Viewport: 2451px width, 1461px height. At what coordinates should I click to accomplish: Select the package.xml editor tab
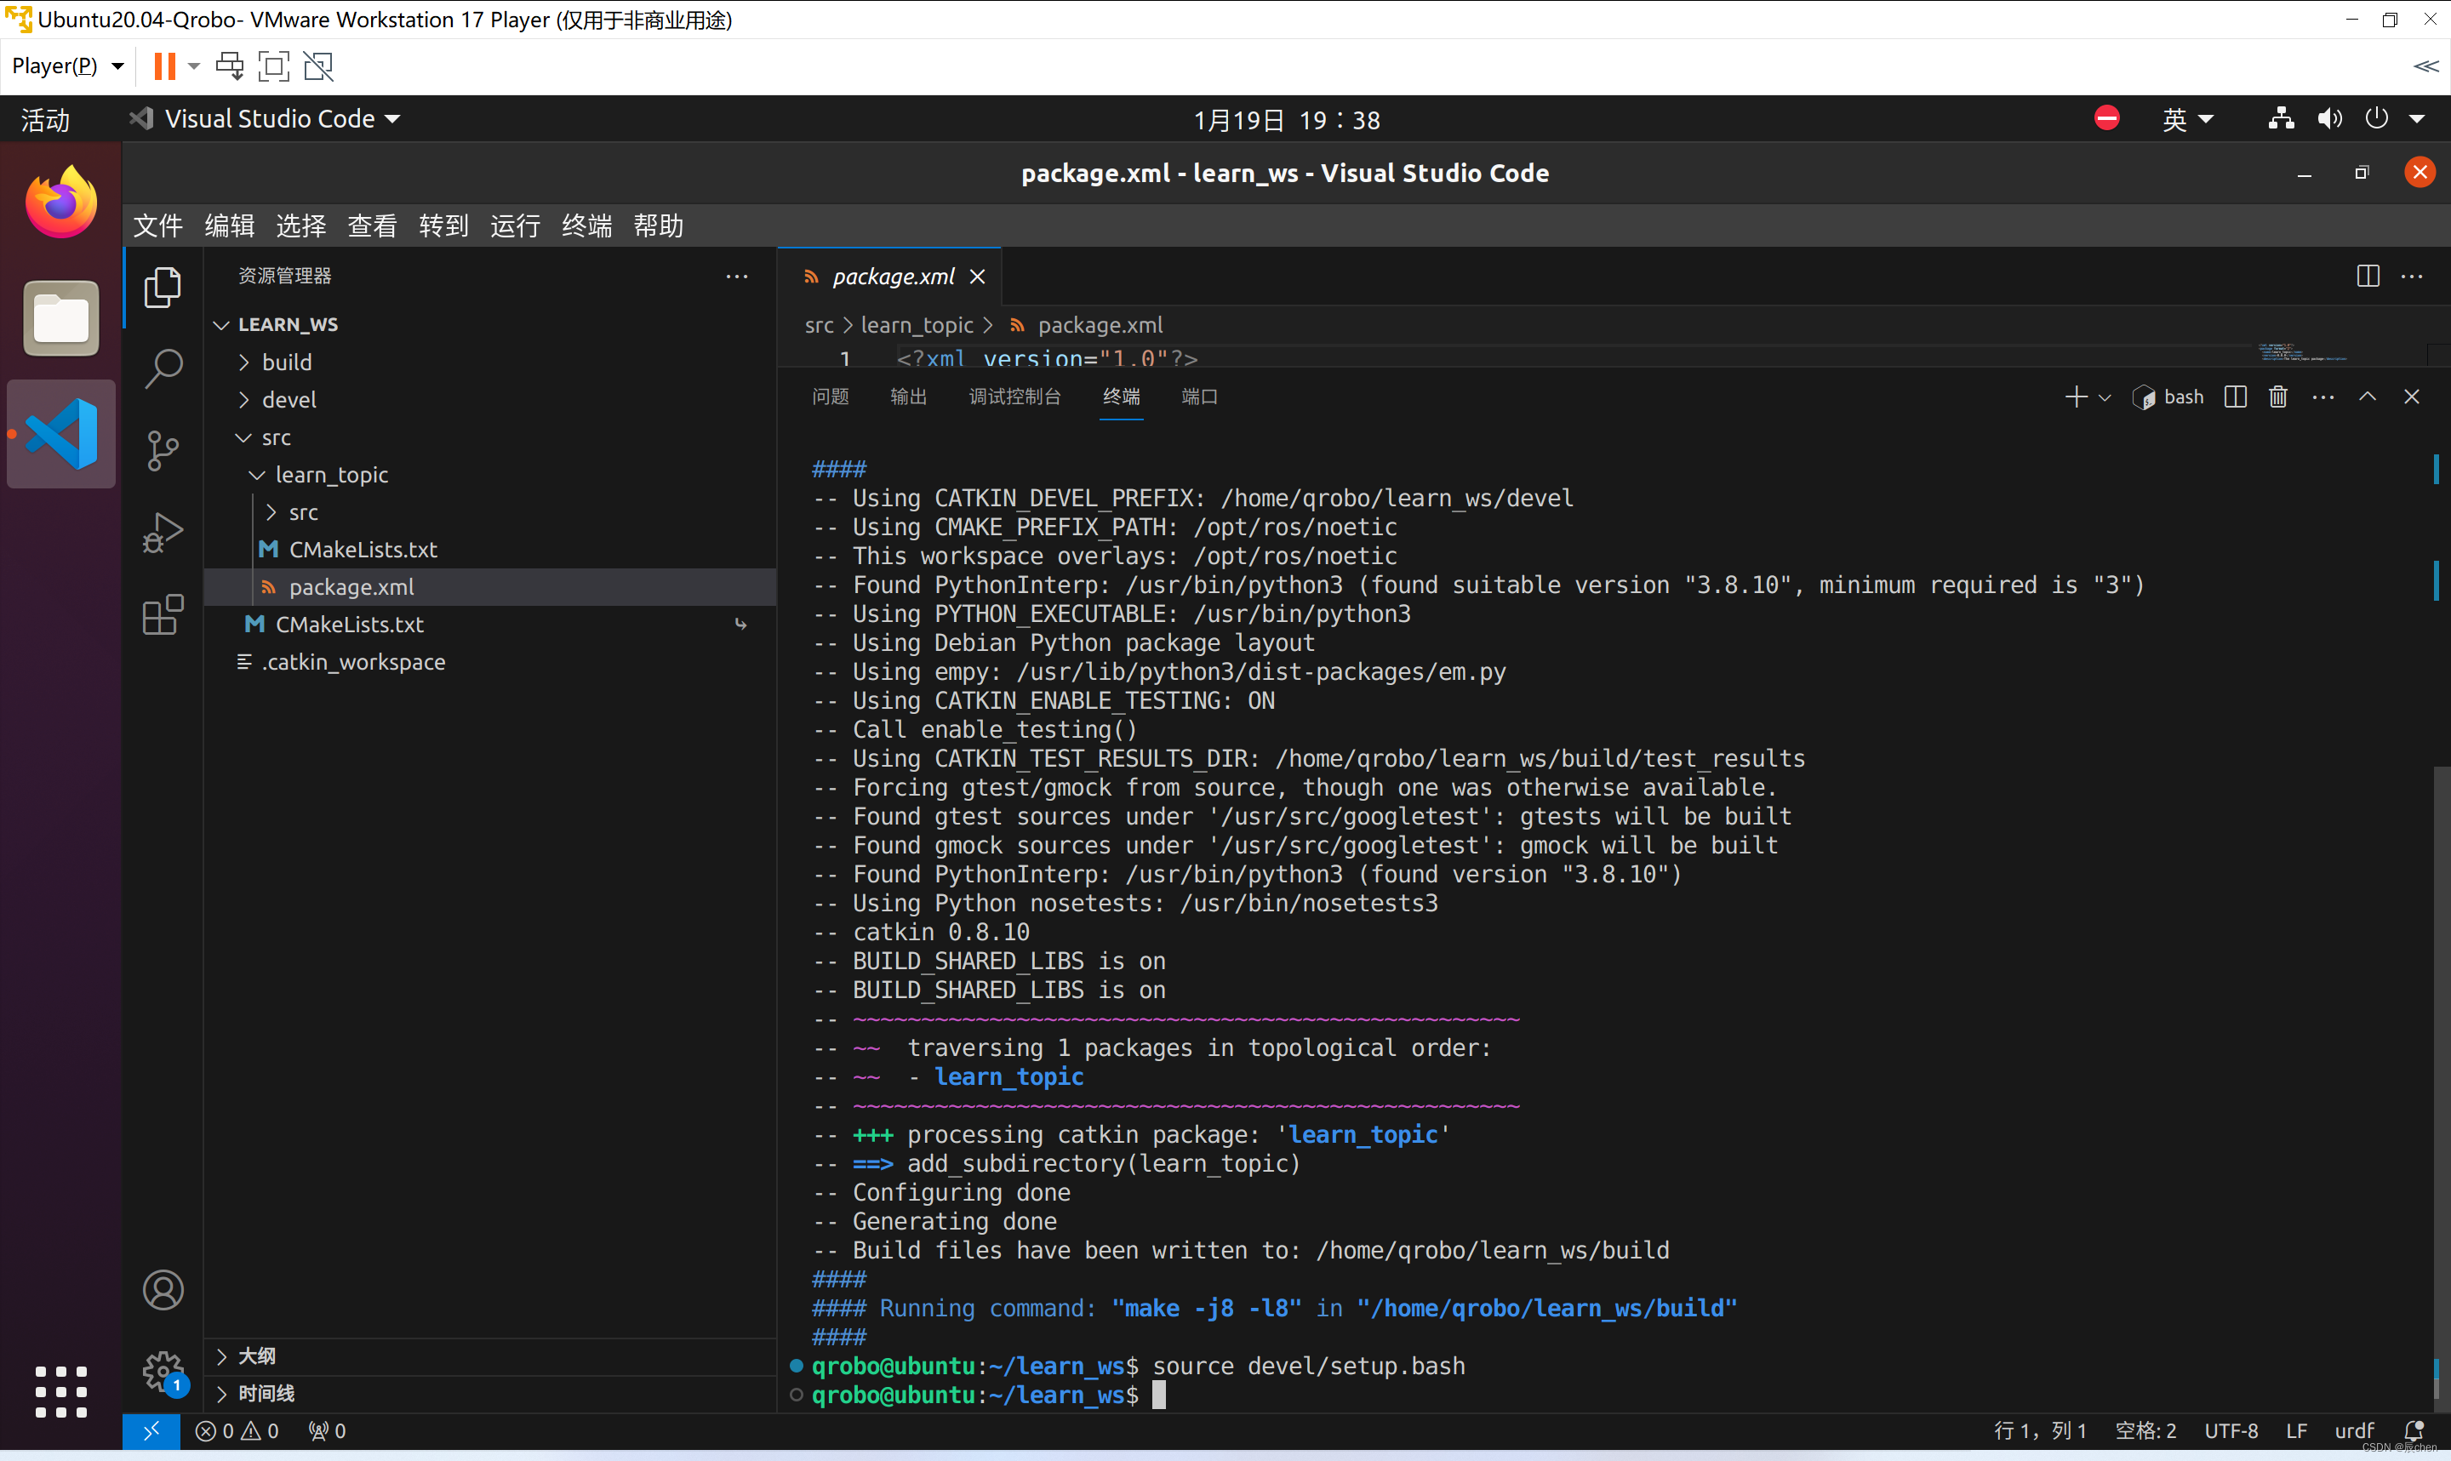pos(890,277)
